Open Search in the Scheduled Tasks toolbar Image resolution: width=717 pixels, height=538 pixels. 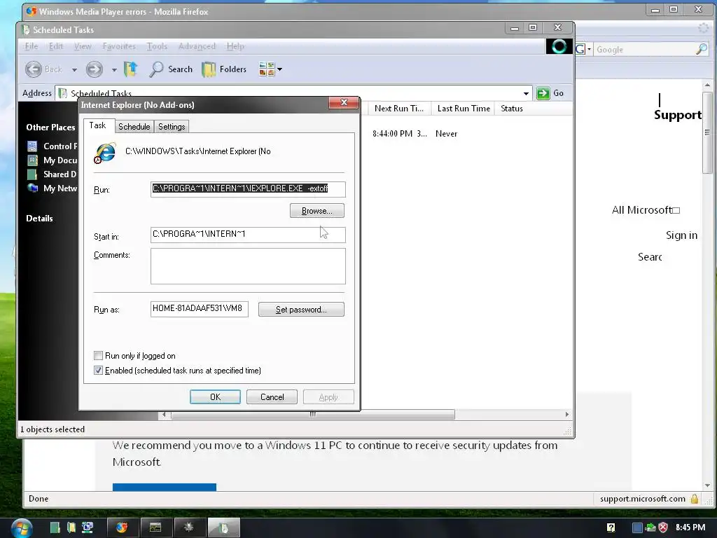pos(171,69)
